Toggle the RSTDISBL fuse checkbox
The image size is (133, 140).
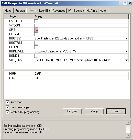[x=36, y=21]
